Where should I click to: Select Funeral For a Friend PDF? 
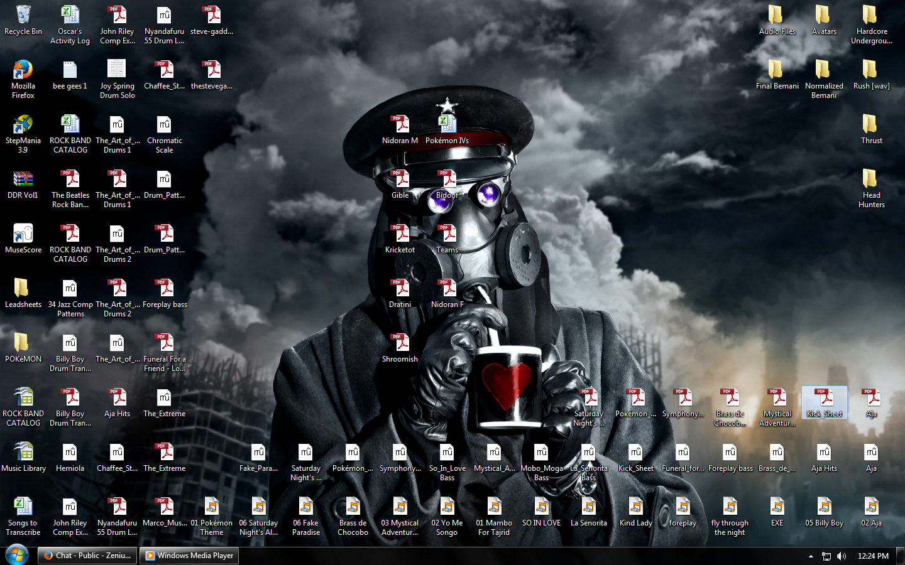point(165,353)
